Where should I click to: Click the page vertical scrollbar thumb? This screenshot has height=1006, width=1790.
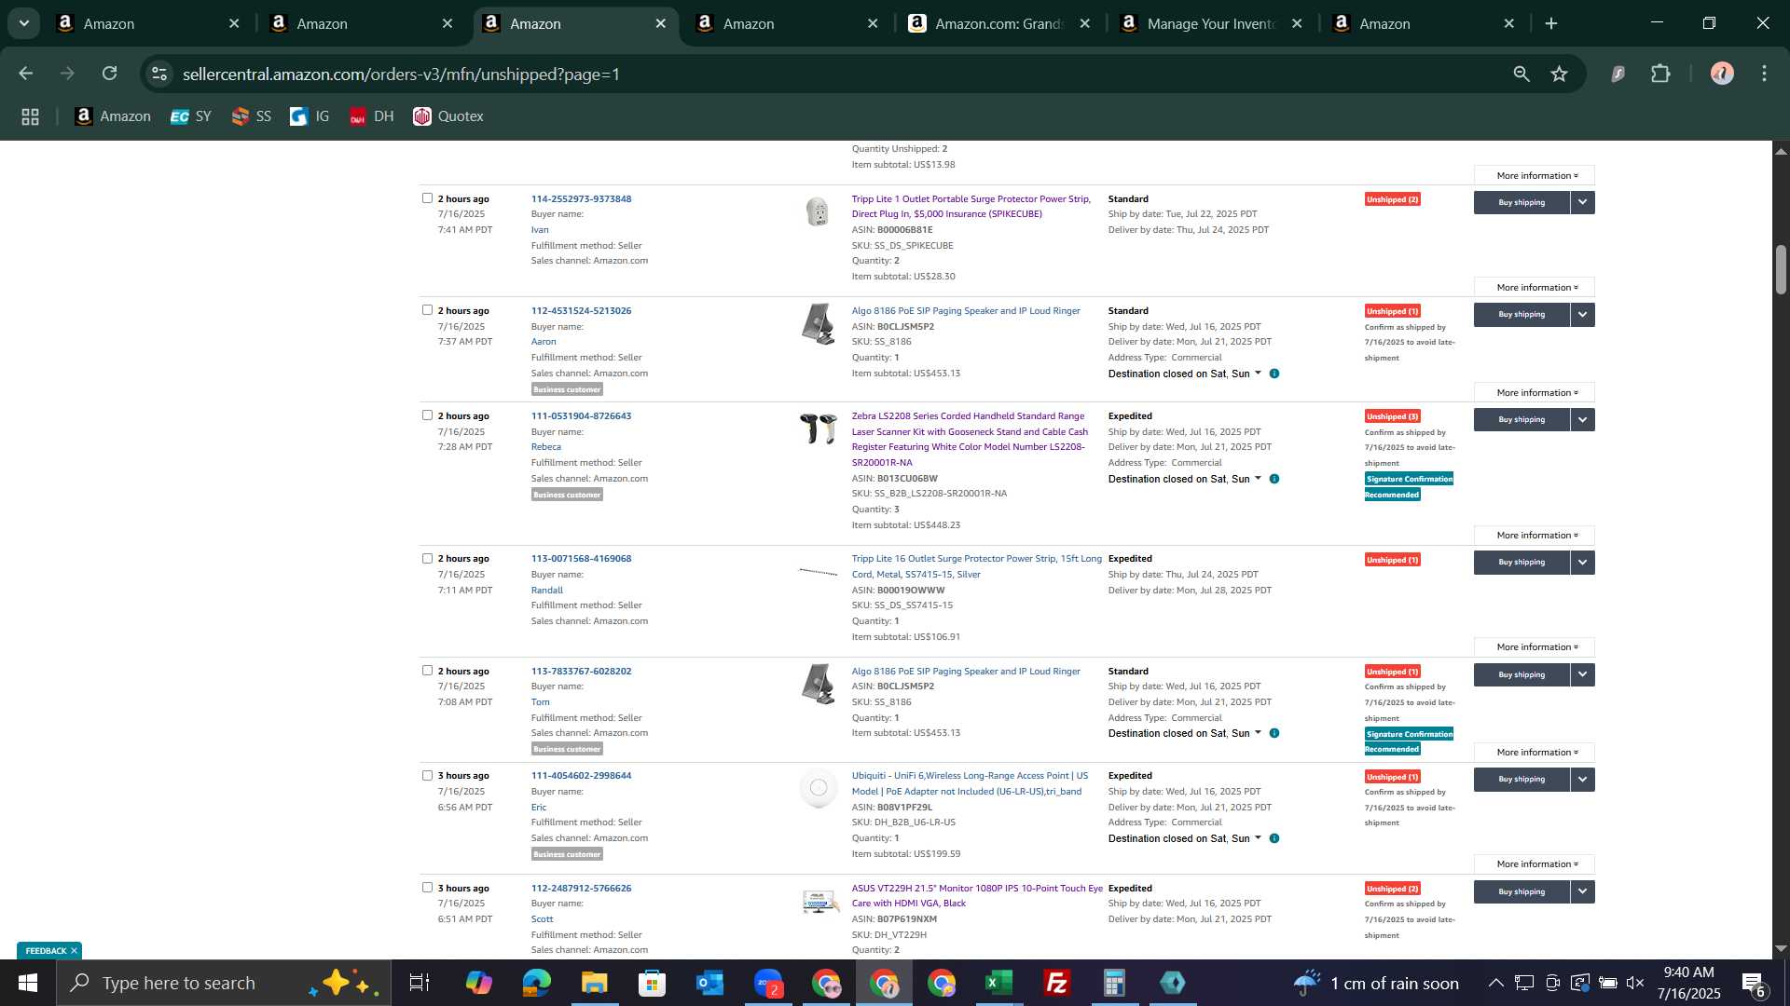coord(1781,270)
